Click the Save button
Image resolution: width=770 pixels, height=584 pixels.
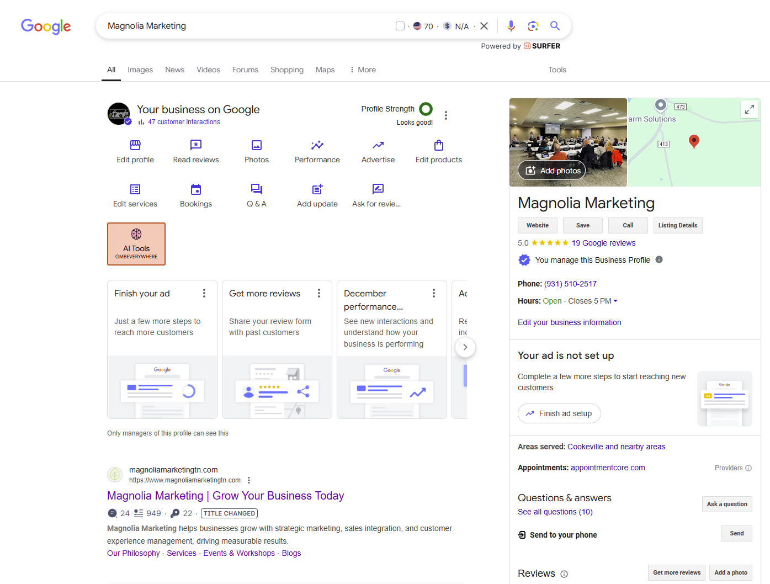[583, 225]
